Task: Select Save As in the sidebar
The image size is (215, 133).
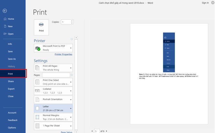Action: point(12,59)
